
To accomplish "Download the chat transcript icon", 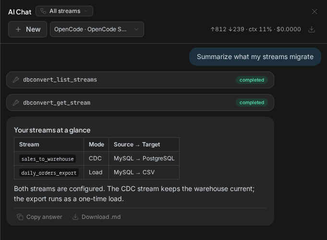I will pyautogui.click(x=312, y=29).
